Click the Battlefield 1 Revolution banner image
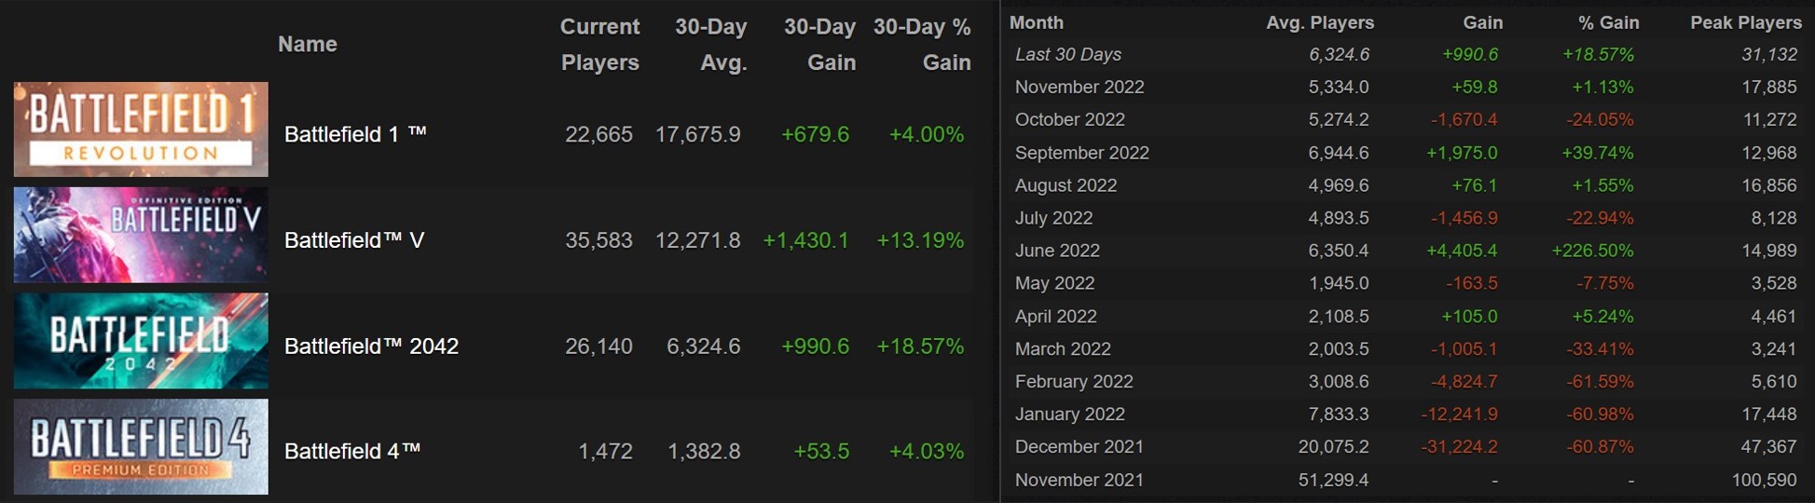The height and width of the screenshot is (503, 1815). tap(141, 129)
